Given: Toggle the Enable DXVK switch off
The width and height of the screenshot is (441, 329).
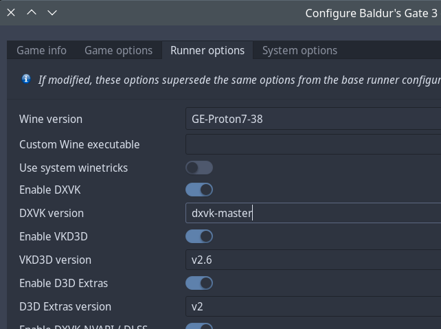Looking at the screenshot, I should pyautogui.click(x=199, y=190).
